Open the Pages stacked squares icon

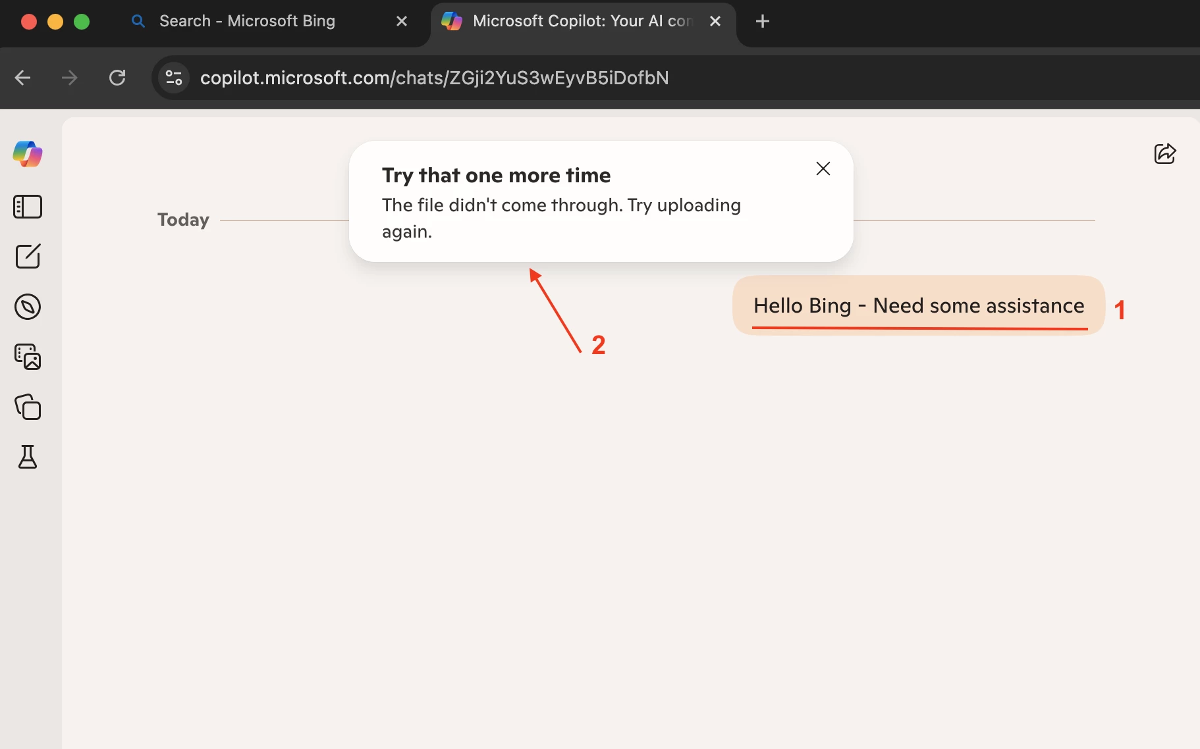click(28, 407)
